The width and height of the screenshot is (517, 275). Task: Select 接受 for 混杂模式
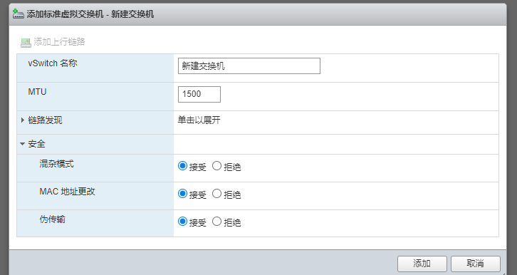click(182, 165)
